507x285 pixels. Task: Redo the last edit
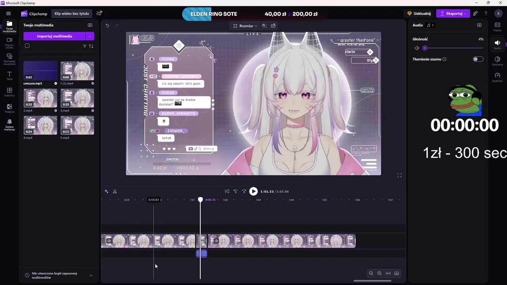click(x=117, y=25)
